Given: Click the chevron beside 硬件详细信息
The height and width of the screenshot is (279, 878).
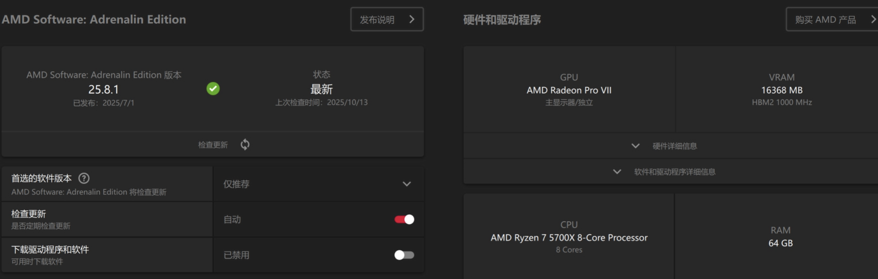Looking at the screenshot, I should tap(636, 146).
